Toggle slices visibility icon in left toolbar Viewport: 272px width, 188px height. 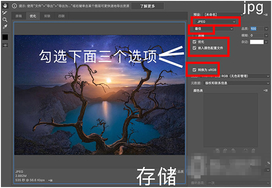[x=5, y=46]
